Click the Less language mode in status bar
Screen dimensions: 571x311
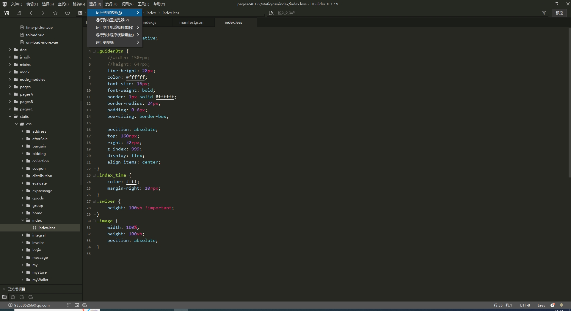click(541, 305)
